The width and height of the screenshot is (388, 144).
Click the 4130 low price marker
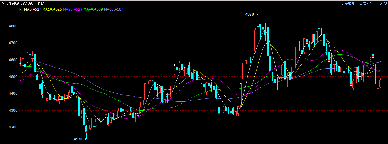click(x=80, y=139)
